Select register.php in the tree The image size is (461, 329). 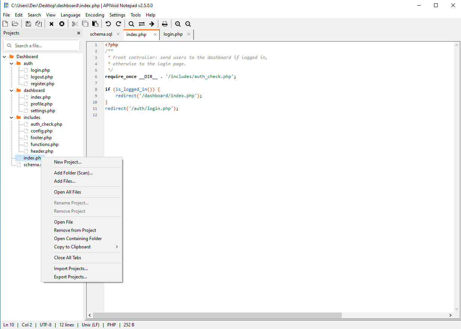pos(42,84)
